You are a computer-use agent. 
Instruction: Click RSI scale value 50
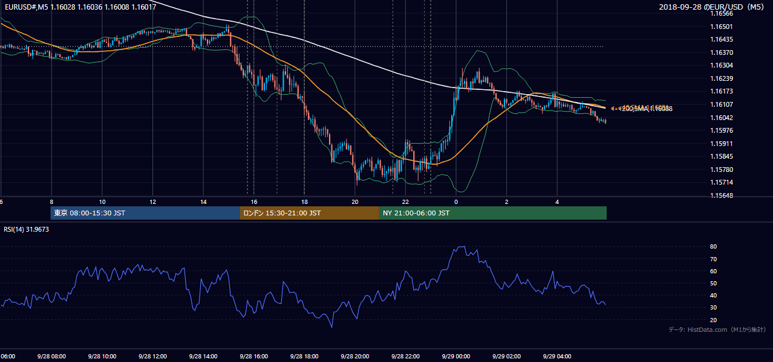pyautogui.click(x=714, y=283)
